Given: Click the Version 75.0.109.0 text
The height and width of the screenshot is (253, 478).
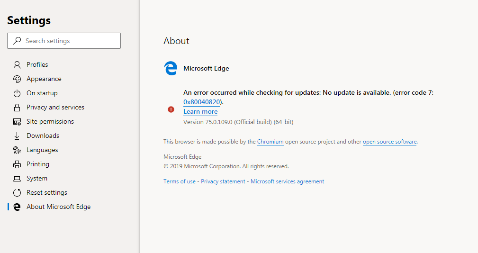Looking at the screenshot, I should 238,122.
